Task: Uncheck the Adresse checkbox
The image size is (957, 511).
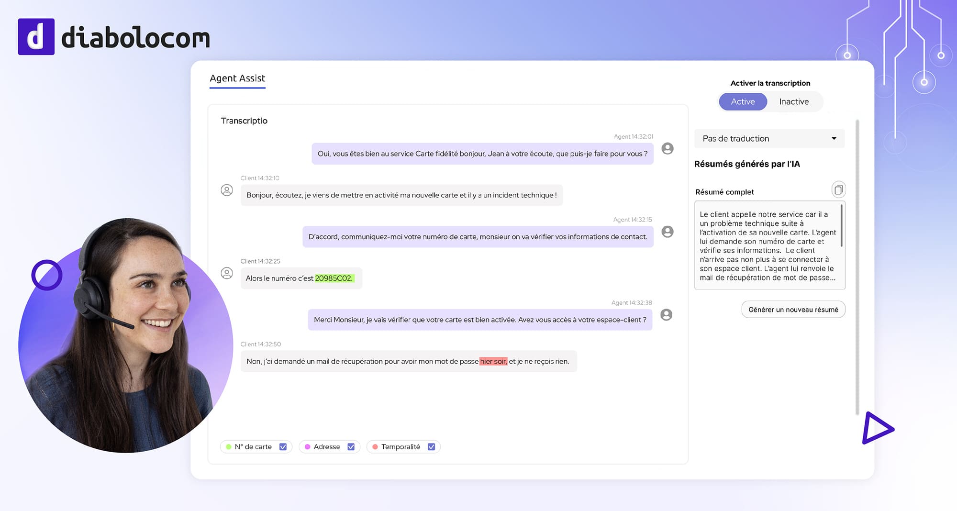Action: tap(352, 446)
